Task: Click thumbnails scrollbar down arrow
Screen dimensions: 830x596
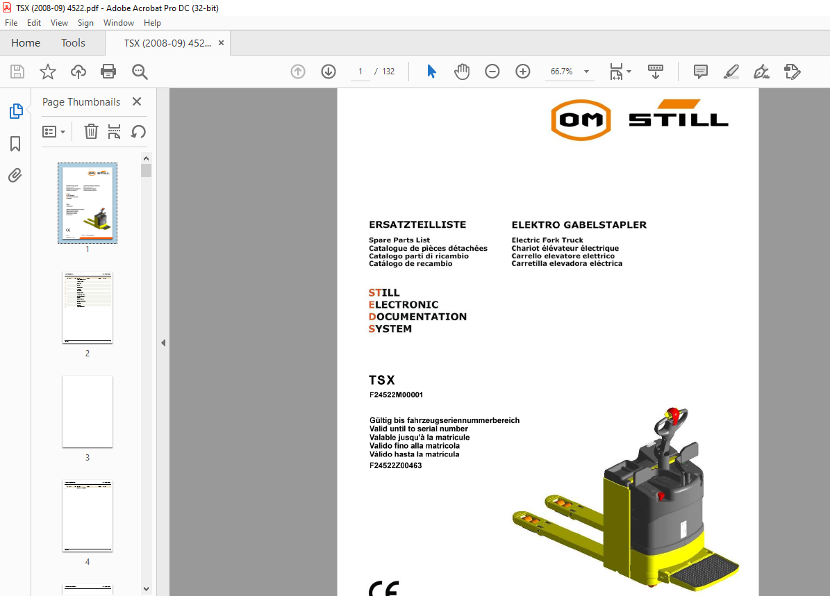Action: (x=146, y=588)
